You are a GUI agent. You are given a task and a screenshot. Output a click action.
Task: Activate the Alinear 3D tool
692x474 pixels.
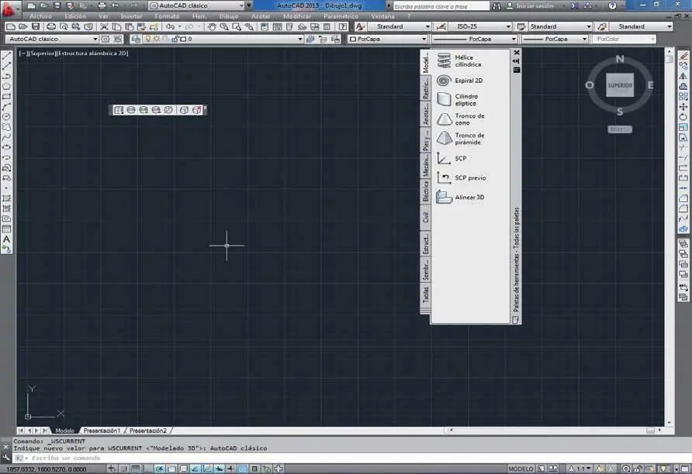click(469, 197)
